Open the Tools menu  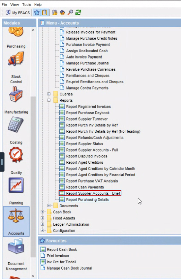pos(27,5)
